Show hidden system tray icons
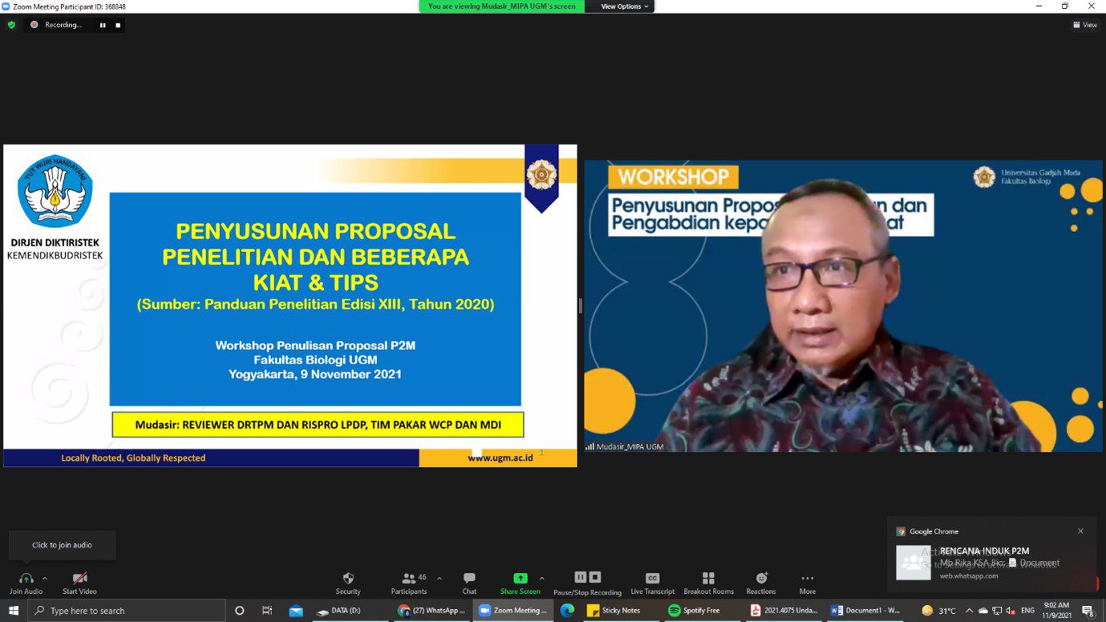1106x622 pixels. click(970, 611)
